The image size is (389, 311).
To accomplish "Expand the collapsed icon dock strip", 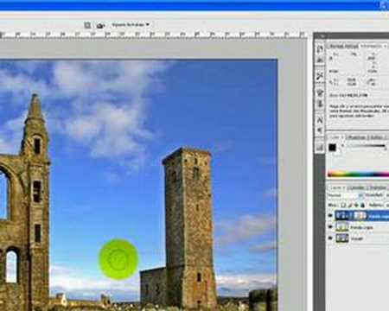I will pyautogui.click(x=320, y=36).
